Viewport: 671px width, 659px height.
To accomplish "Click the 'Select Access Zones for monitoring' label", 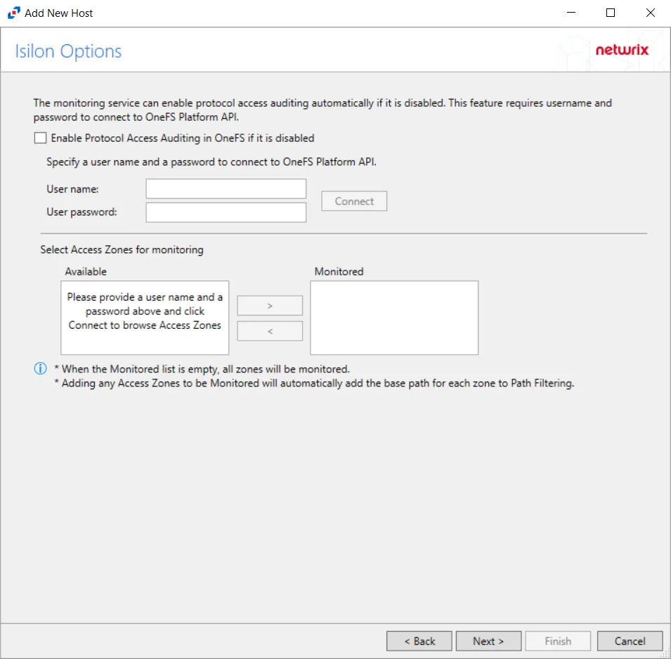I will pos(122,250).
